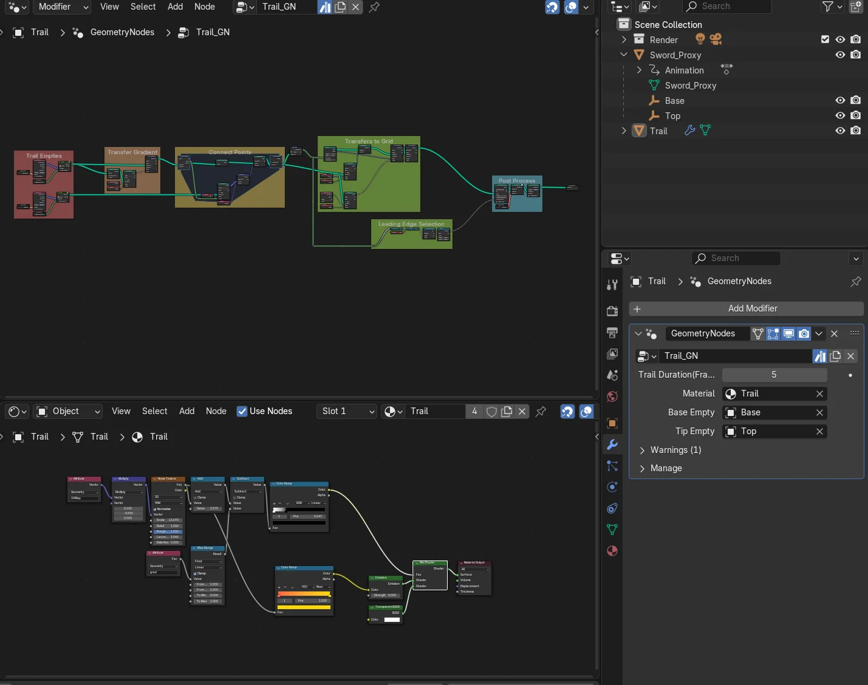Open the Add menu in geometry node editor

click(x=175, y=7)
